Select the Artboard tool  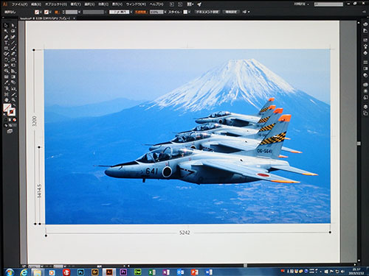6,94
